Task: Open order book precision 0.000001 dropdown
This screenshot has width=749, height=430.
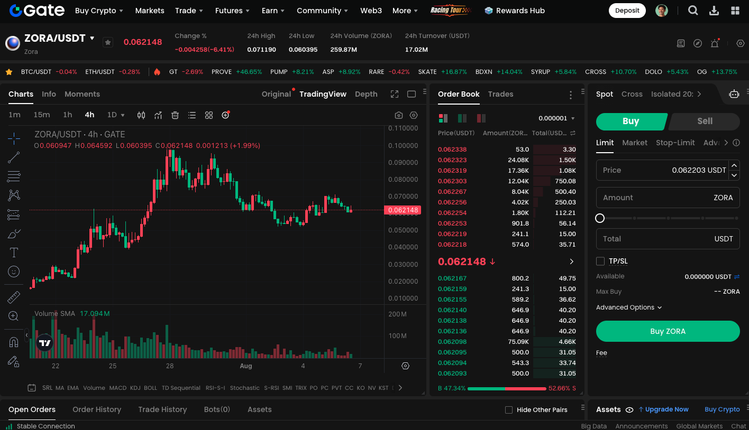Action: [556, 118]
